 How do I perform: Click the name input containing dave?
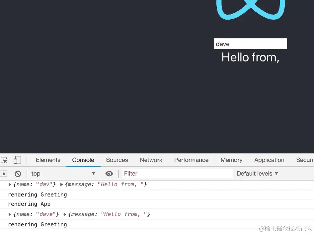[250, 43]
